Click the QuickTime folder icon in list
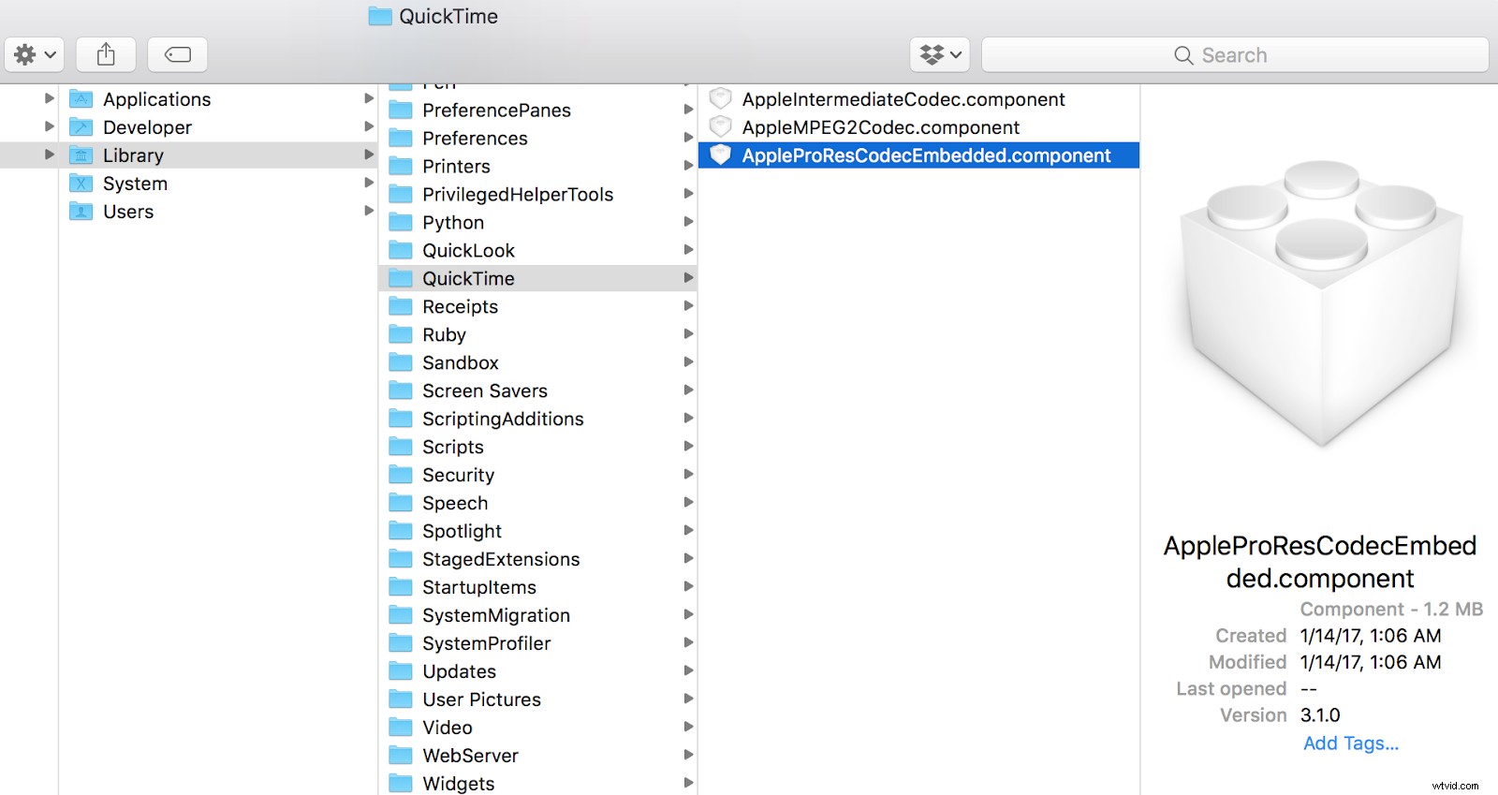 (401, 279)
